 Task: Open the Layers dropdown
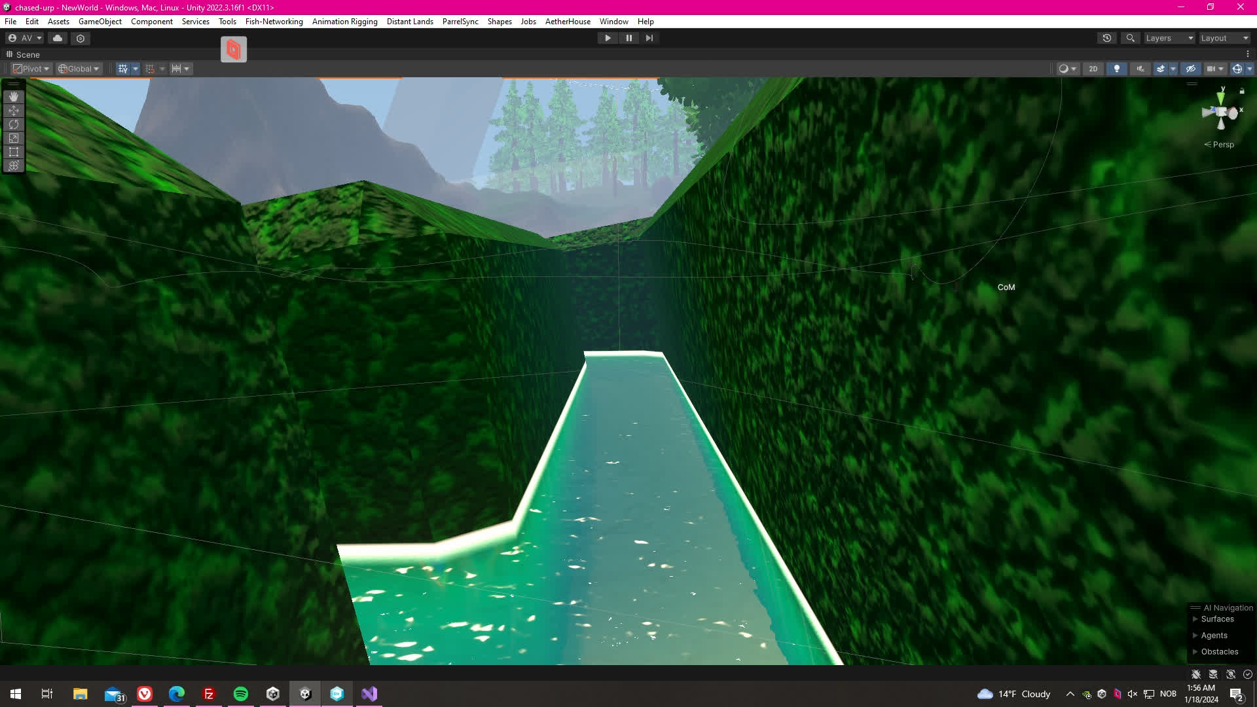point(1169,38)
